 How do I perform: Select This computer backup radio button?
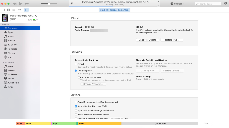coord(76,71)
